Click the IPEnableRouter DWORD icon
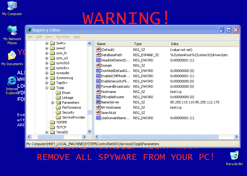The image size is (247, 176). click(98, 97)
